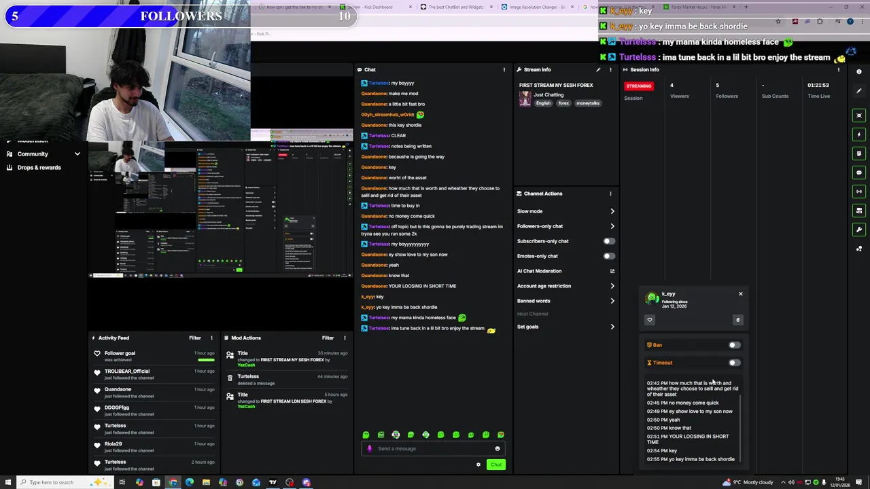Click the Follower goal progress bar
This screenshot has height=489, width=870.
205,360
